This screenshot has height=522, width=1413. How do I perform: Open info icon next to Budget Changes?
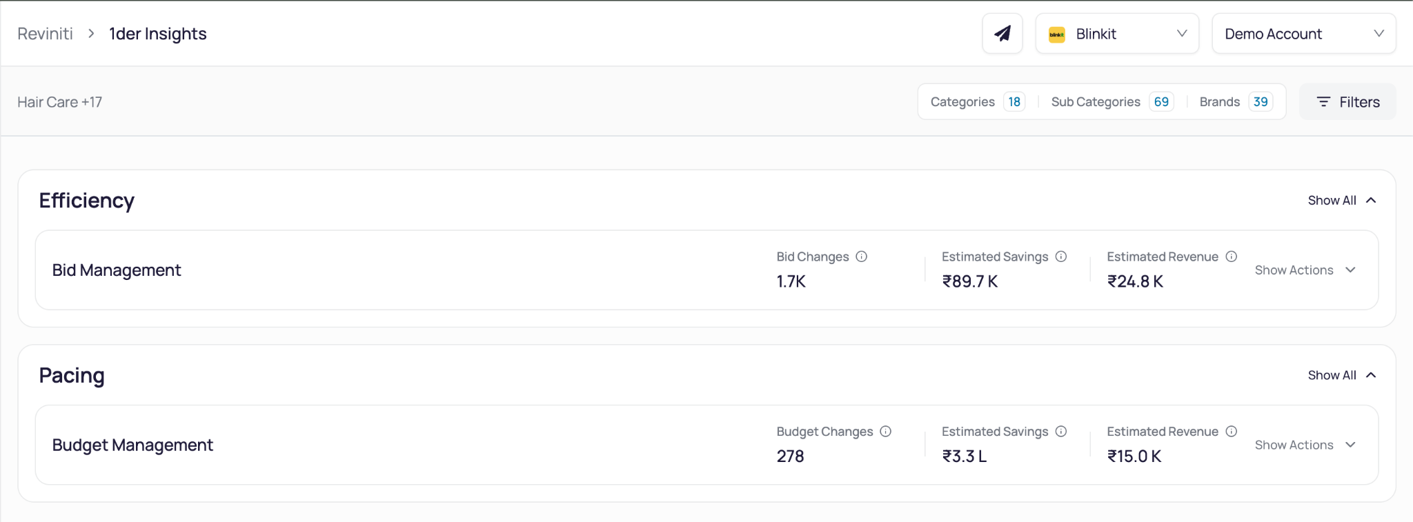tap(886, 432)
